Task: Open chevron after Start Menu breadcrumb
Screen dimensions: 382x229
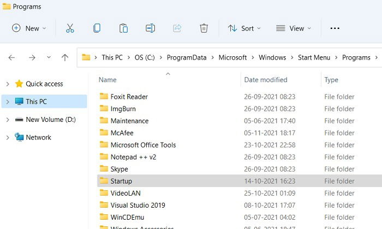Action: [x=336, y=57]
